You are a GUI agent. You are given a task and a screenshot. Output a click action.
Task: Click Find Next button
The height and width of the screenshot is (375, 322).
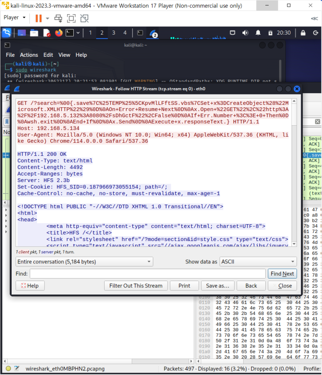(282, 274)
